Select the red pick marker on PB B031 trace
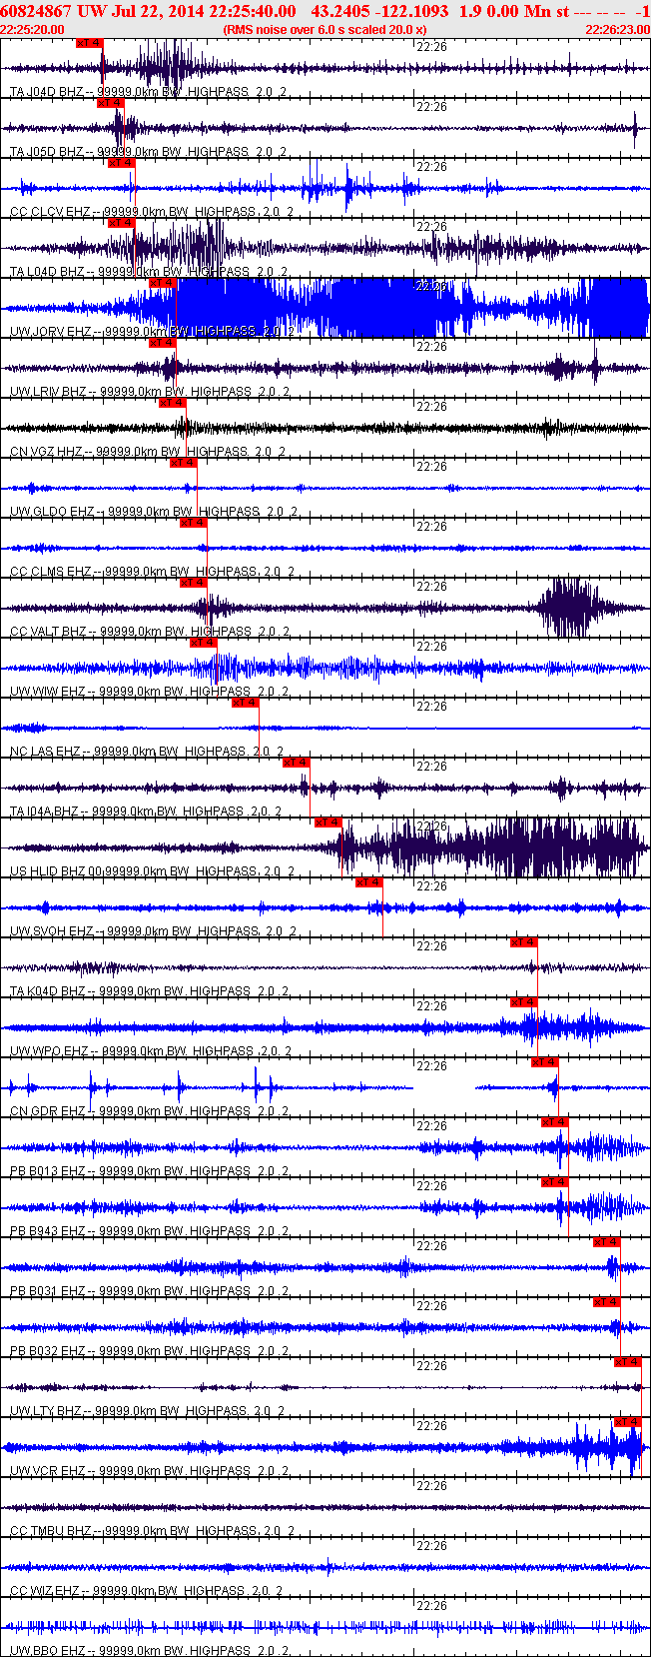The width and height of the screenshot is (651, 1657). 607,1242
